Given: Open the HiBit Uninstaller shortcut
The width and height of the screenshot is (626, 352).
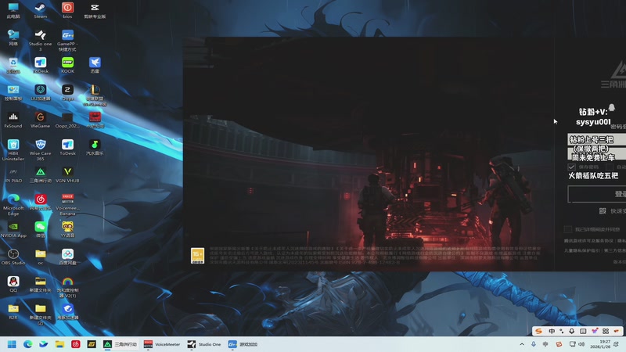Looking at the screenshot, I should pos(13,149).
